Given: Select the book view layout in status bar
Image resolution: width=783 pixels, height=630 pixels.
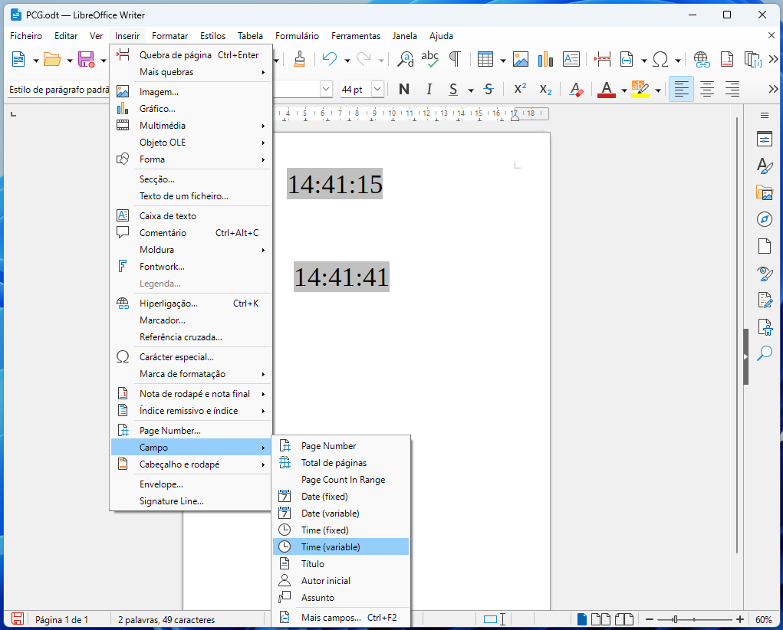Looking at the screenshot, I should coord(625,619).
